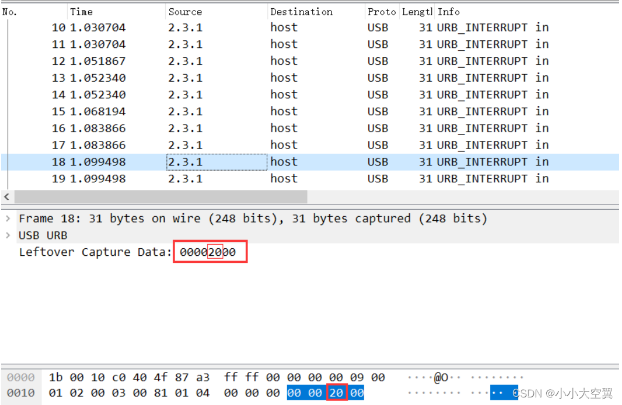Sort packets by the Time column
The width and height of the screenshot is (622, 405).
click(82, 11)
